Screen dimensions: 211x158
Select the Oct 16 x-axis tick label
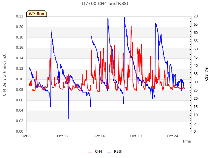(99, 136)
